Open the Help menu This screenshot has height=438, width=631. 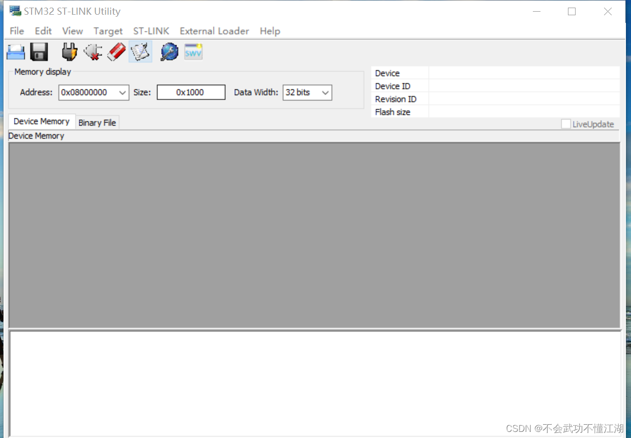click(270, 31)
